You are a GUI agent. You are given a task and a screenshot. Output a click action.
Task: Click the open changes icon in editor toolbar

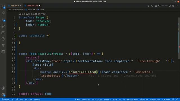[156, 6]
